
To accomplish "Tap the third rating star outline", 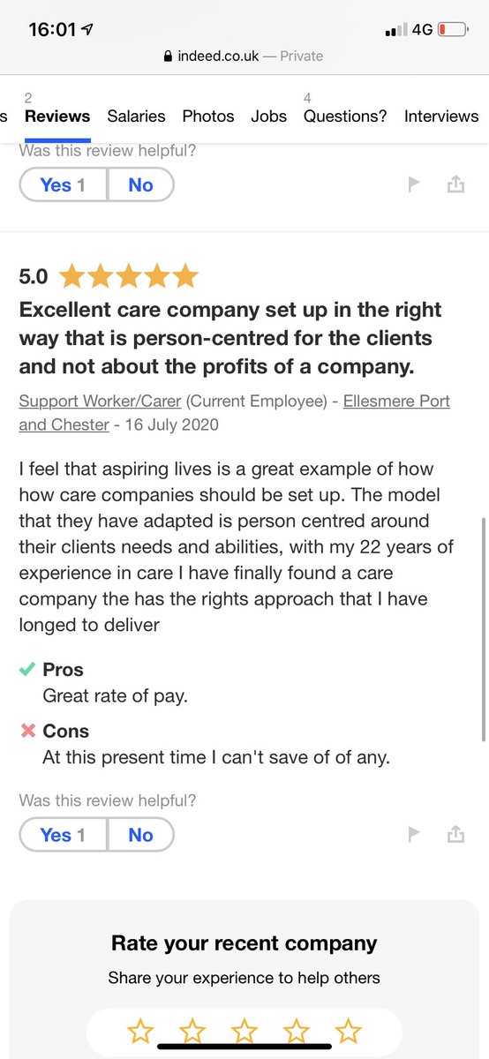I will [x=244, y=1031].
